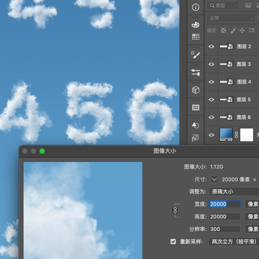Image resolution: width=259 pixels, height=259 pixels.
Task: Open the 类型 layer filter dropdown
Action: point(222,6)
